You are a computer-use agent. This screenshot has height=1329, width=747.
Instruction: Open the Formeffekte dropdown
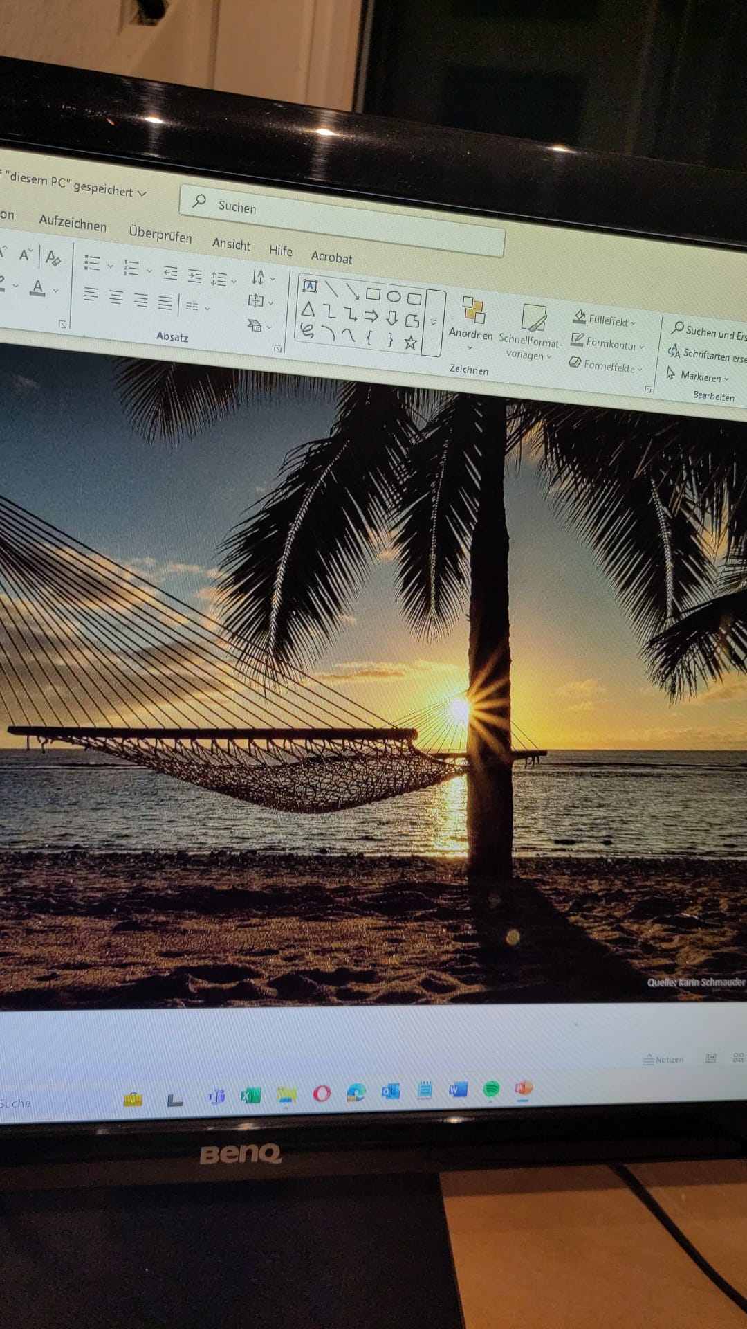(605, 365)
